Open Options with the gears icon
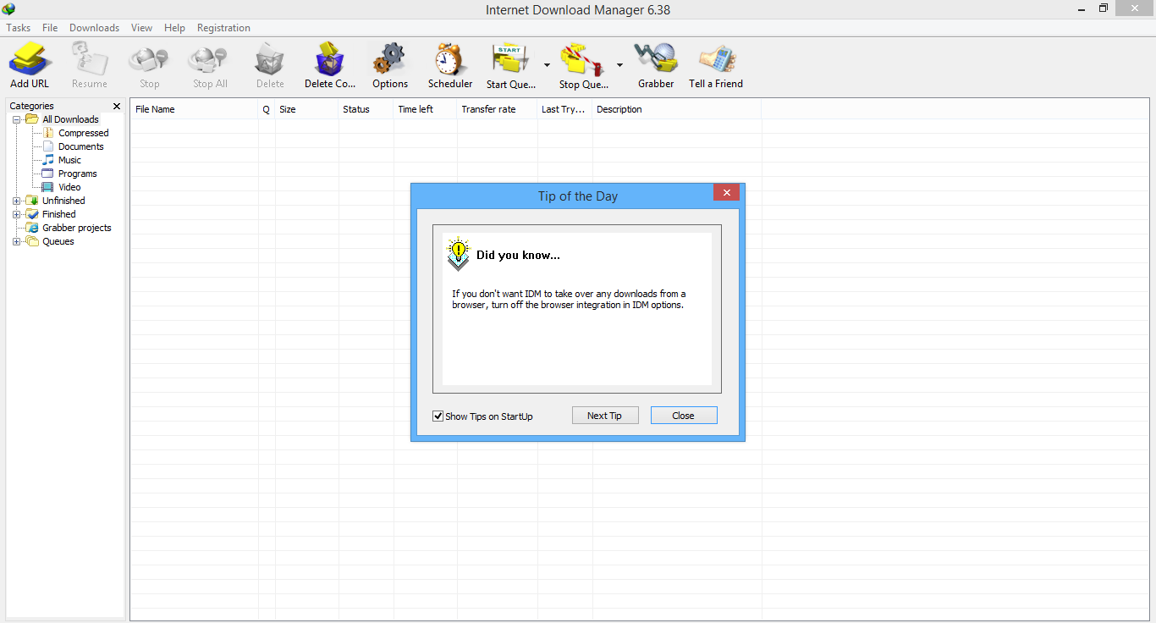 [x=389, y=59]
